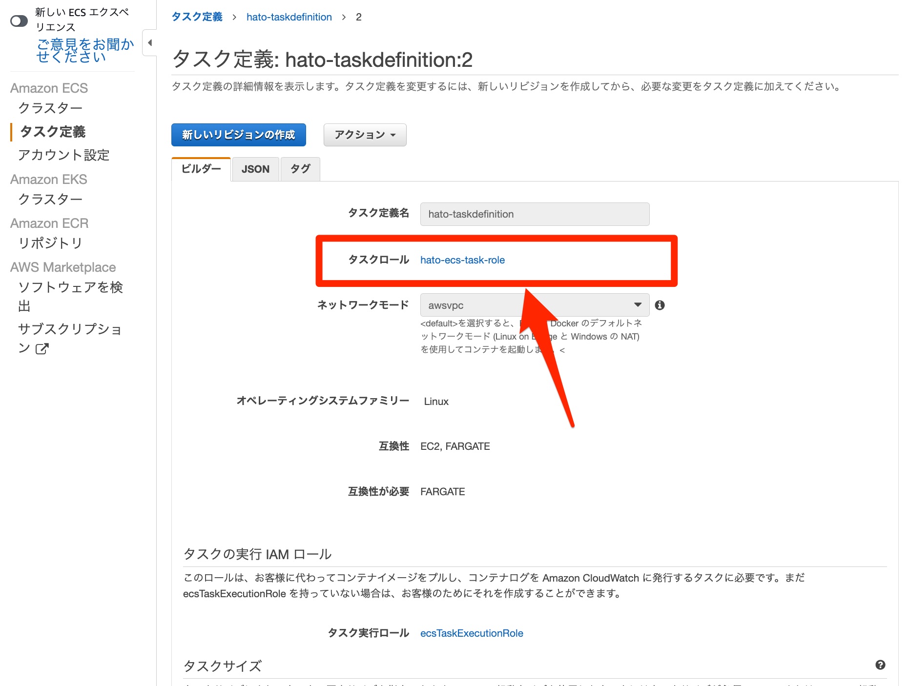Open リポジトリ under Amazon ECR
909x686 pixels.
(50, 242)
